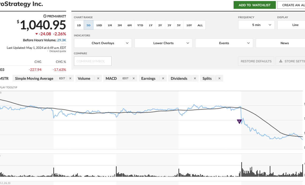Open the News dropdown

pyautogui.click(x=280, y=43)
